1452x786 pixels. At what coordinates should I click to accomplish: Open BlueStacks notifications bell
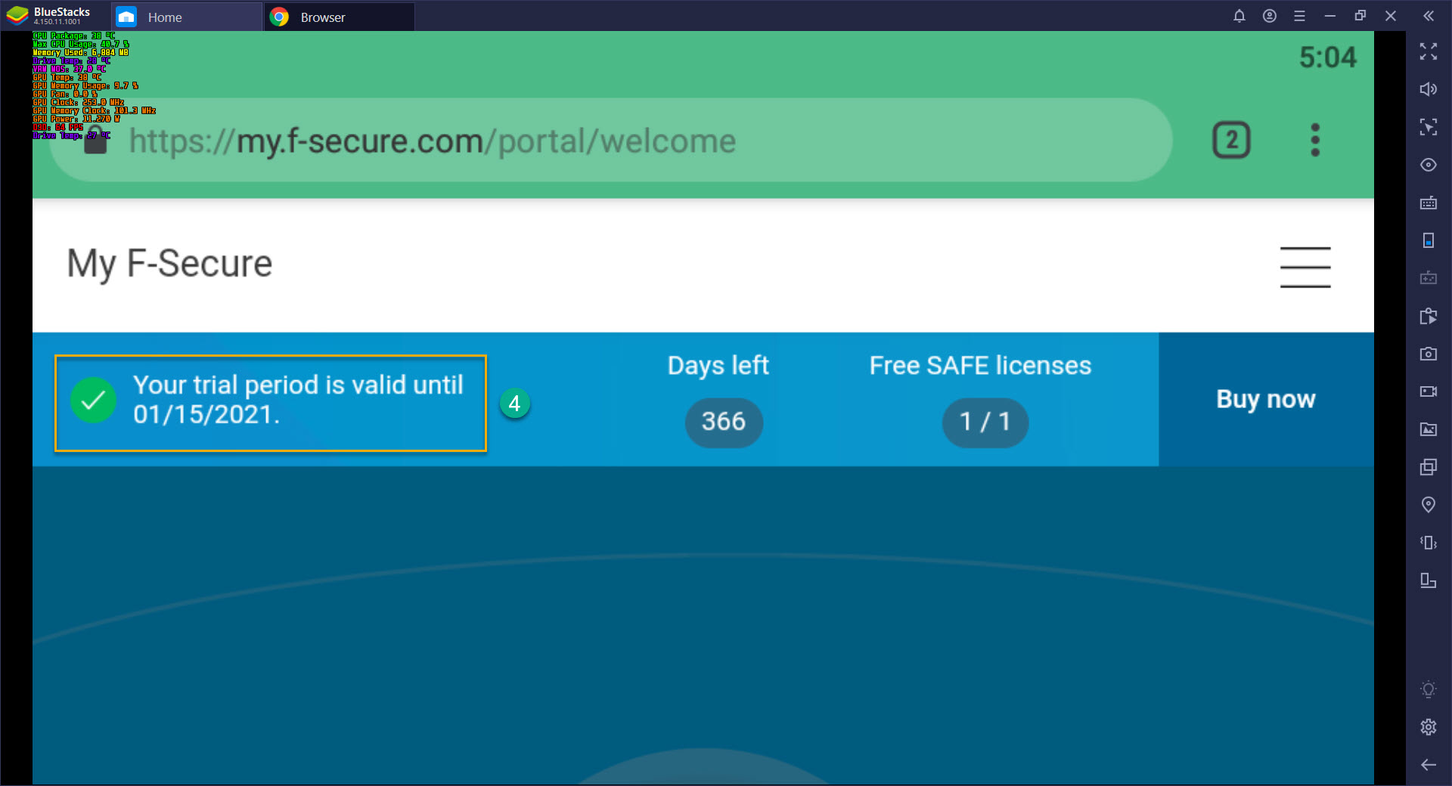point(1239,16)
